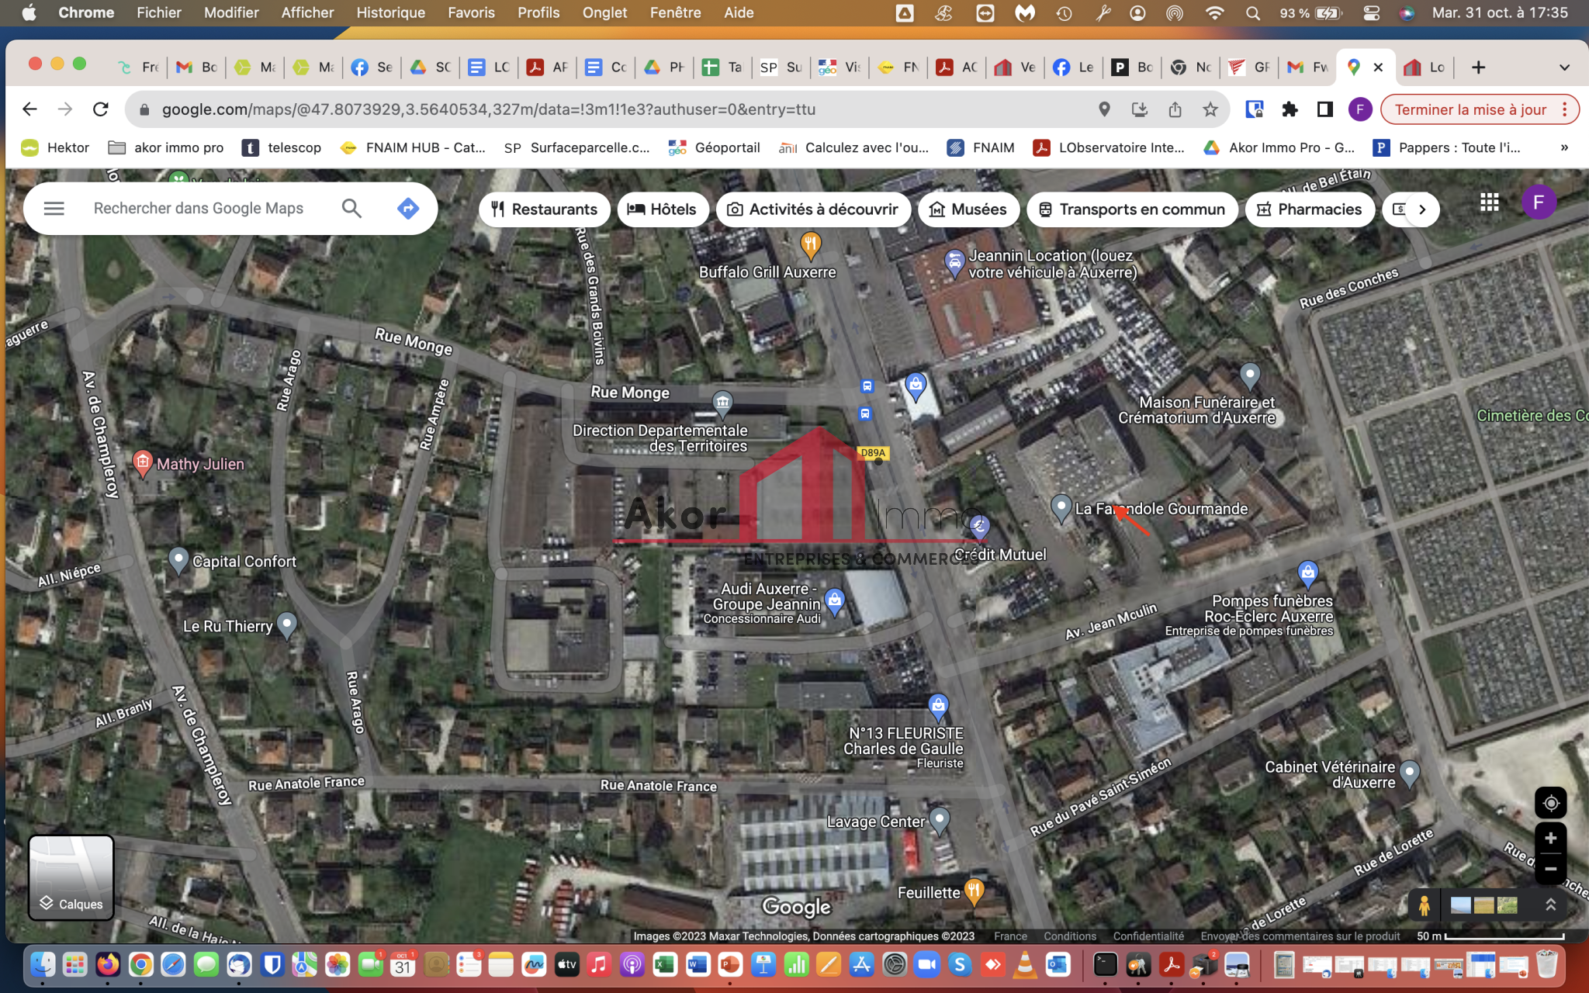Open the Afficher menu

click(x=307, y=12)
